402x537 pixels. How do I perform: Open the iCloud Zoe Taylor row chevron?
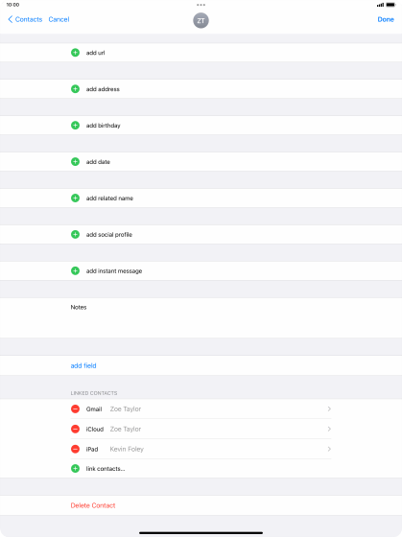329,430
